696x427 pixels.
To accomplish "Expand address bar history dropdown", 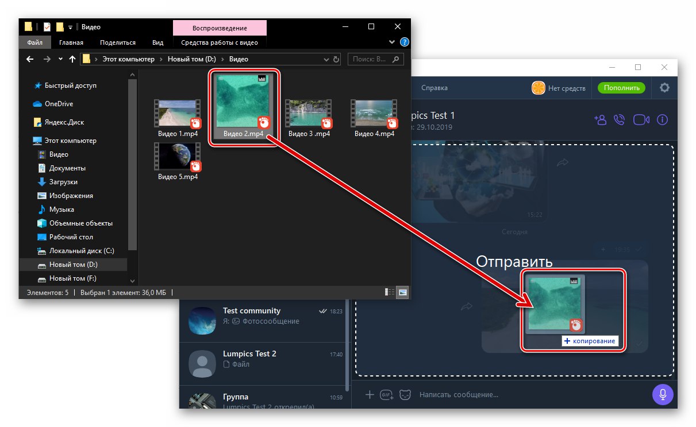I will click(326, 59).
